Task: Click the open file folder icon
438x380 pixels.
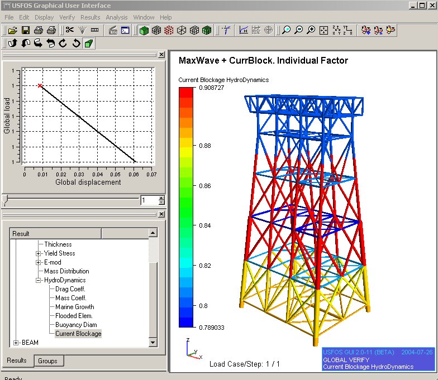Action: click(12, 30)
